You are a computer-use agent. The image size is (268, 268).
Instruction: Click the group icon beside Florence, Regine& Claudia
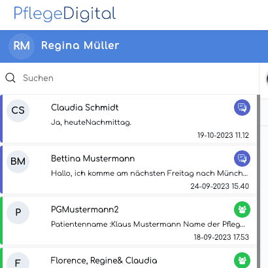[x=242, y=260]
